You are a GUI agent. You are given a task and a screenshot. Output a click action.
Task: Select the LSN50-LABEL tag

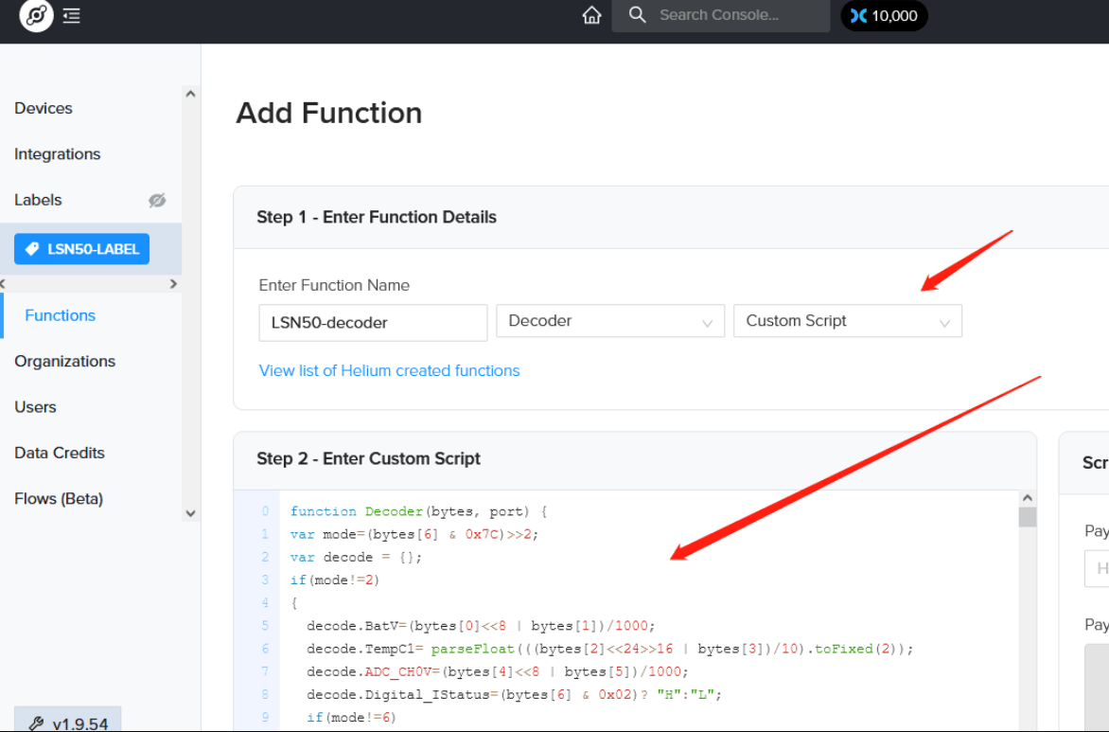(x=82, y=249)
